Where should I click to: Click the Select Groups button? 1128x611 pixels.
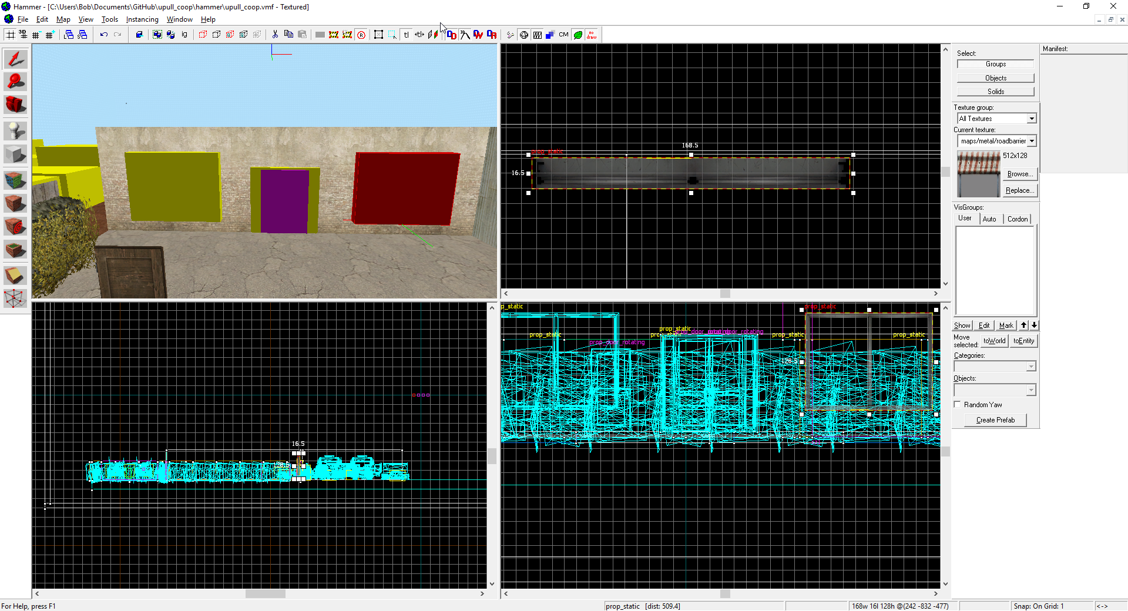[x=996, y=64]
